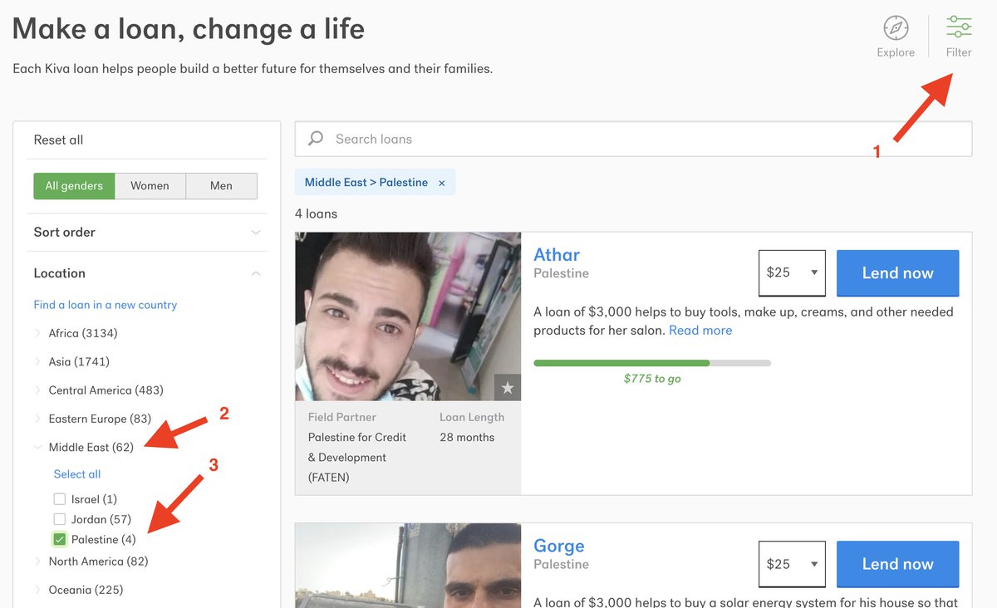Open the Gorge borrower name link
The width and height of the screenshot is (997, 608).
pos(559,546)
